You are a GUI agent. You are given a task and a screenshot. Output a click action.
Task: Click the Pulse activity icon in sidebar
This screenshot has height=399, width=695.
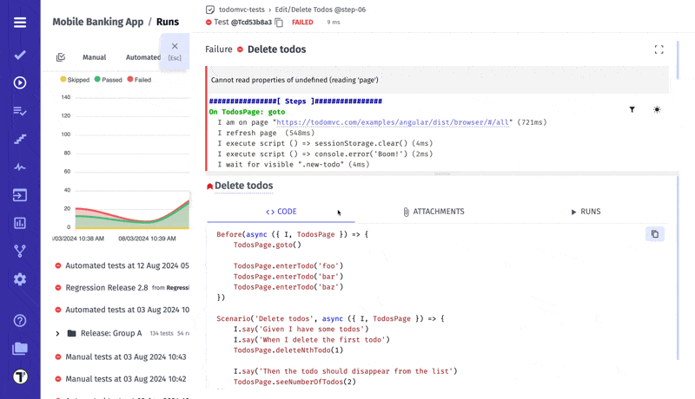pyautogui.click(x=19, y=167)
